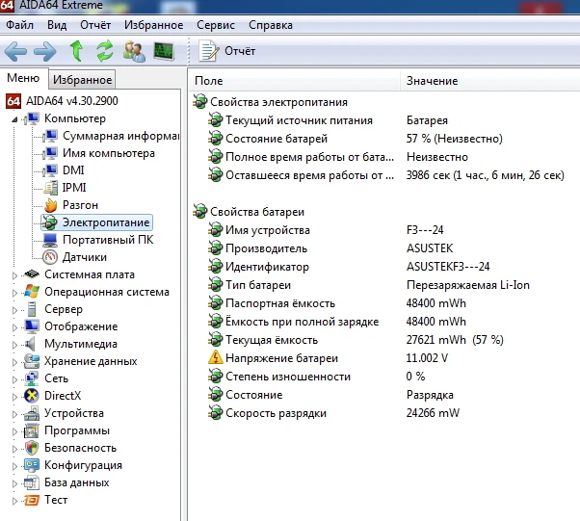Open the Справка menu

[271, 25]
